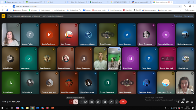
Task: Open the three-dot more options menu
Action: (117, 102)
